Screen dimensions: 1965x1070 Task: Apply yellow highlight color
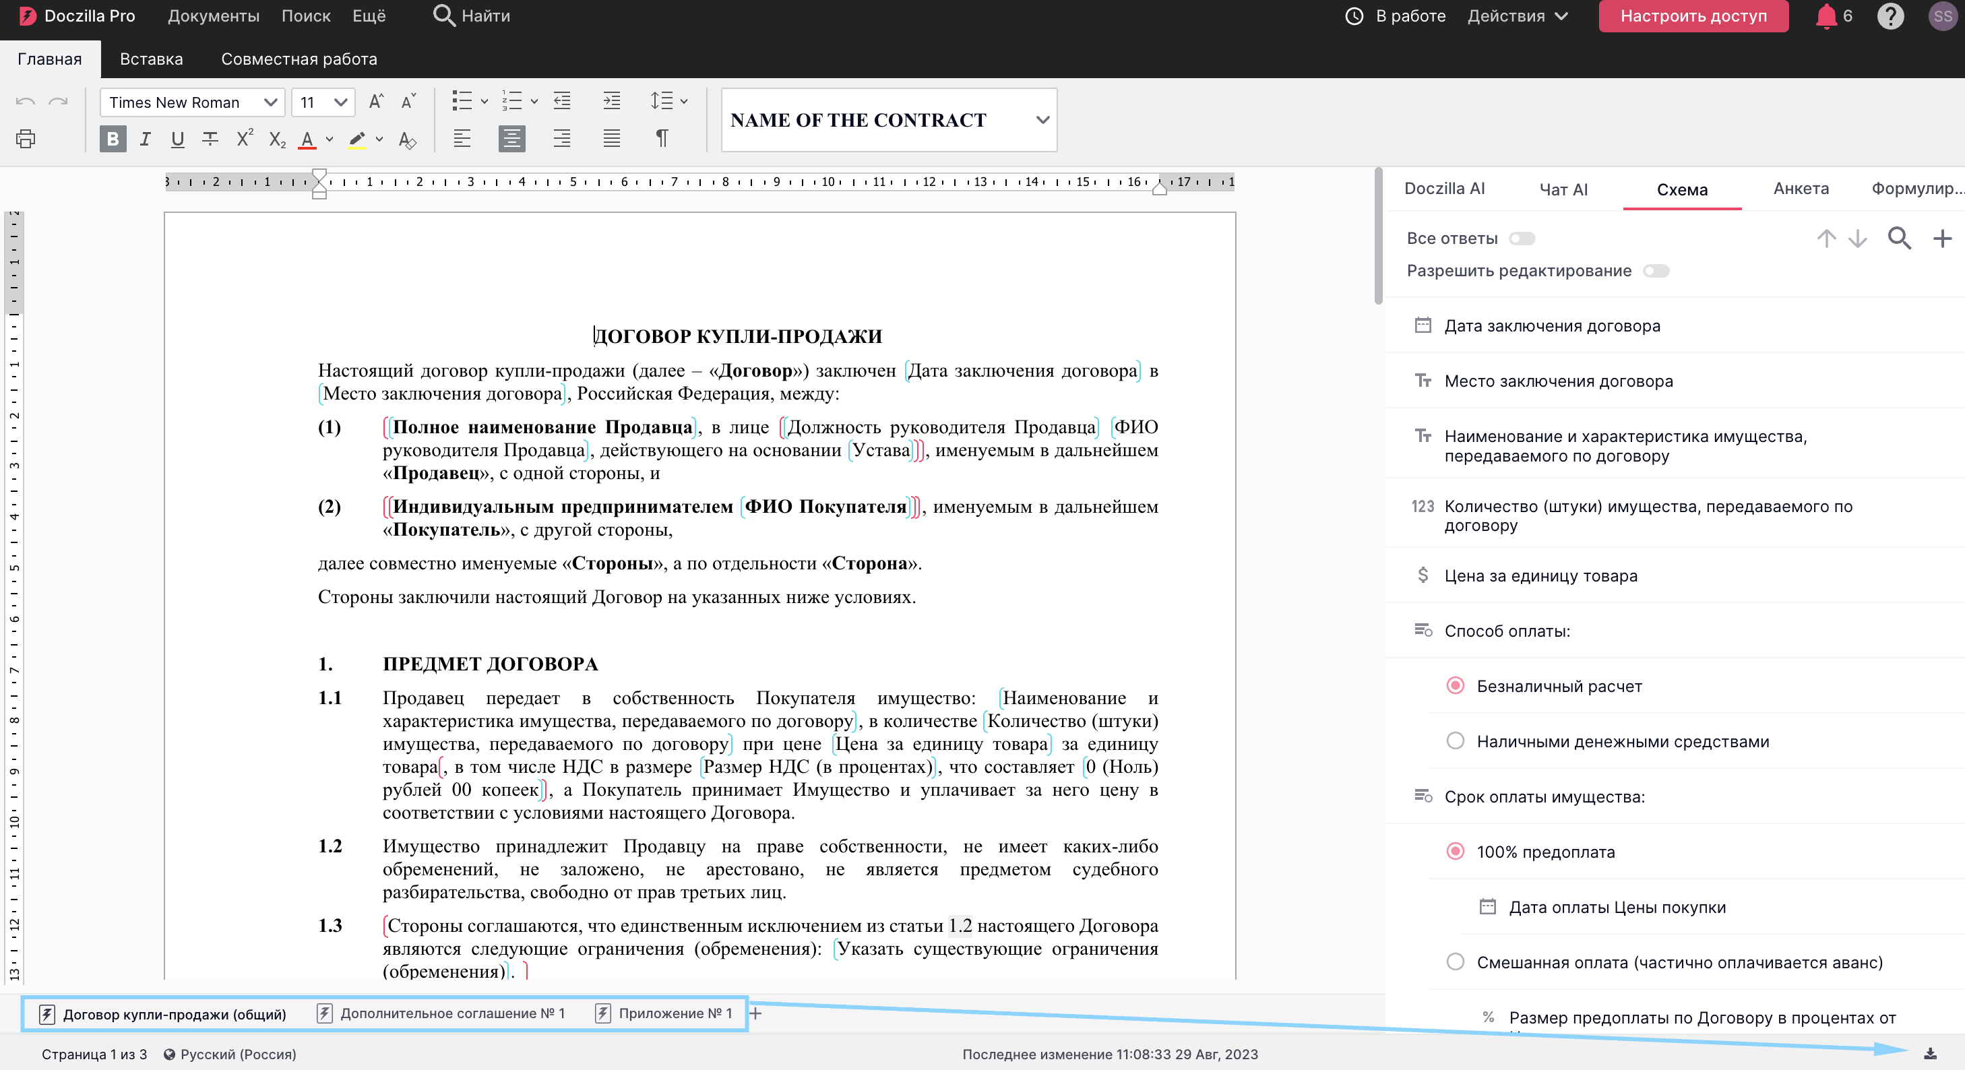pyautogui.click(x=357, y=139)
